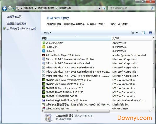This screenshot has height=124, width=156.
Task: Select the Adobe Flash Player 20 ActiveX icon
Action: pos(44,55)
